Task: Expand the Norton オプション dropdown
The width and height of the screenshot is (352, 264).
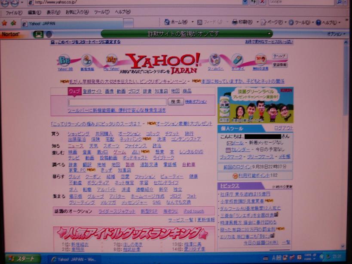Action: coord(336,34)
